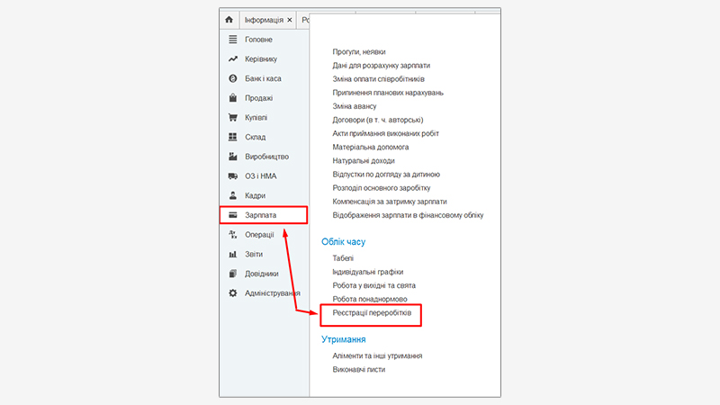
Task: Click the ОЗ і НМА truck icon
Action: tap(232, 175)
